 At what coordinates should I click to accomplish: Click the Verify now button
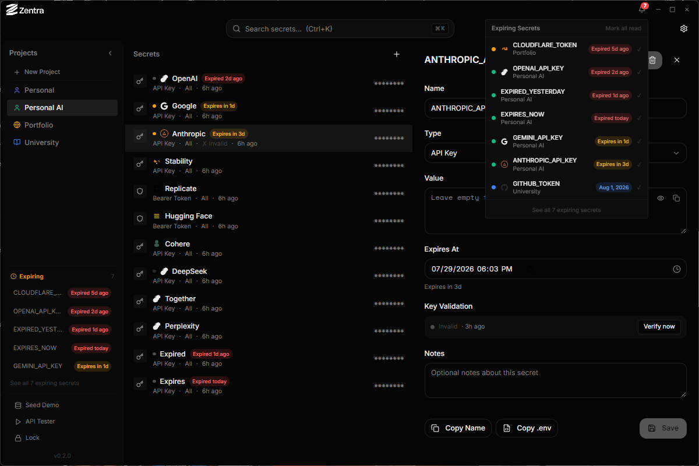[659, 327]
